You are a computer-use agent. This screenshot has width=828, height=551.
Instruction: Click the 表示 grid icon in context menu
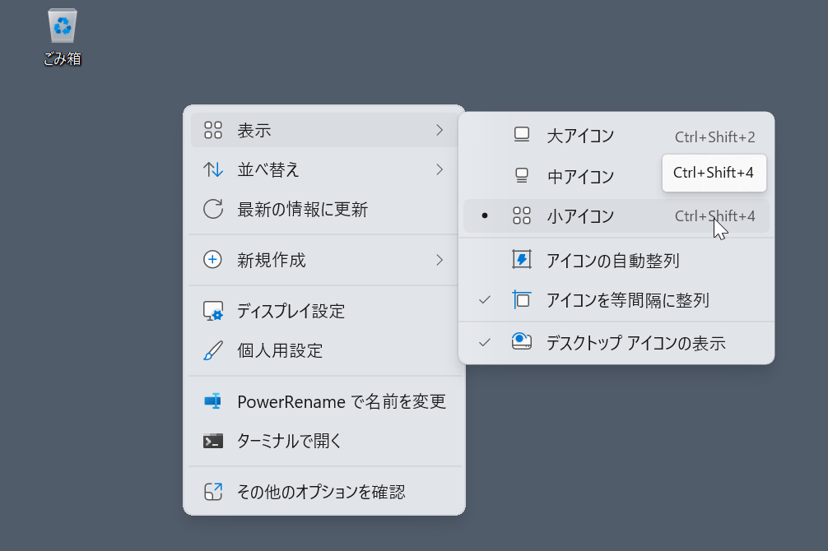coord(213,130)
